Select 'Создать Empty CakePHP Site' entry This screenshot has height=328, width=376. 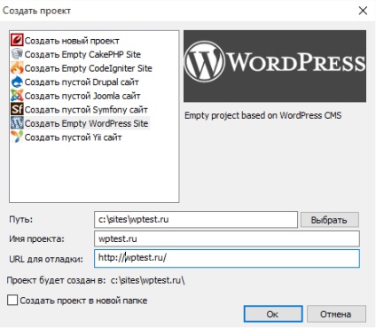coord(82,54)
